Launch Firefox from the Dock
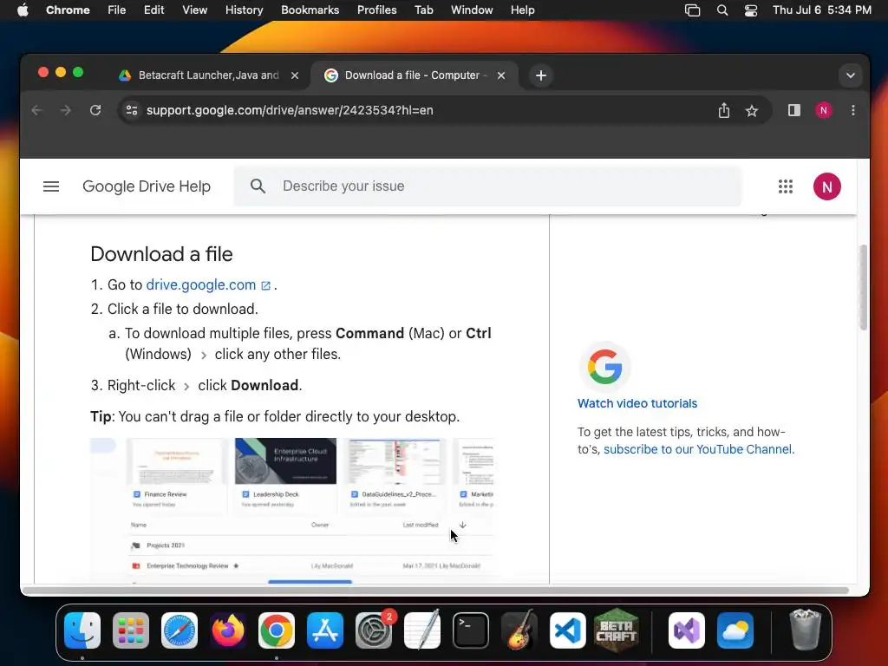This screenshot has height=666, width=888. tap(228, 630)
